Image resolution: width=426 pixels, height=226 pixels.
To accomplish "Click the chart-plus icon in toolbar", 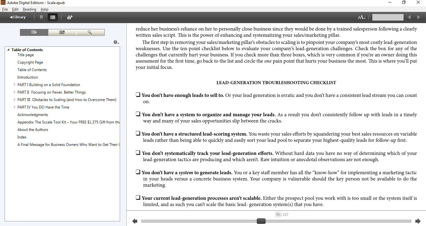I will 70,17.
